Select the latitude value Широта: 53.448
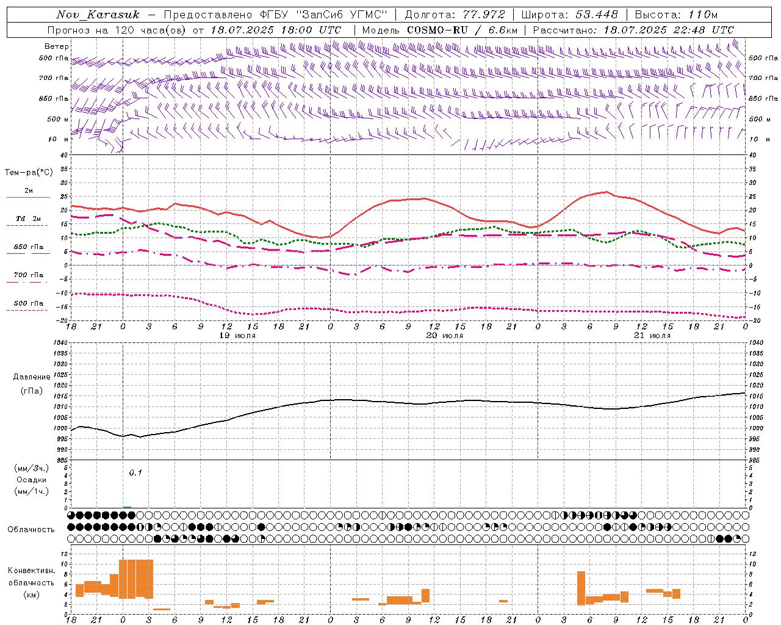781x625 pixels. [570, 15]
